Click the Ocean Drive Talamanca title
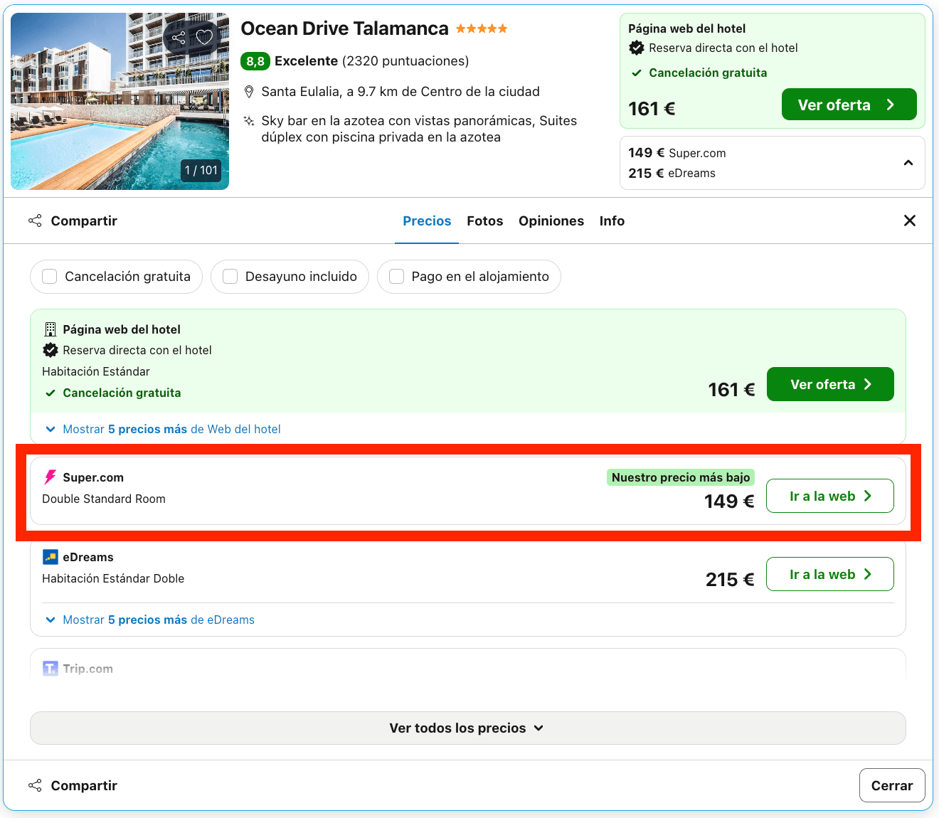939x818 pixels. click(344, 28)
